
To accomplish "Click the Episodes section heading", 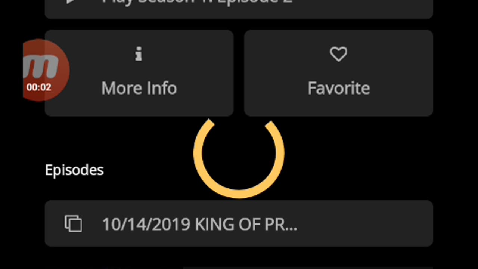I will [x=74, y=170].
